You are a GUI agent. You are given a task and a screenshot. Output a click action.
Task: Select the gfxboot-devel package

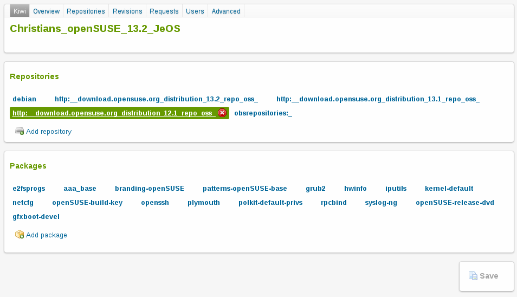click(36, 217)
